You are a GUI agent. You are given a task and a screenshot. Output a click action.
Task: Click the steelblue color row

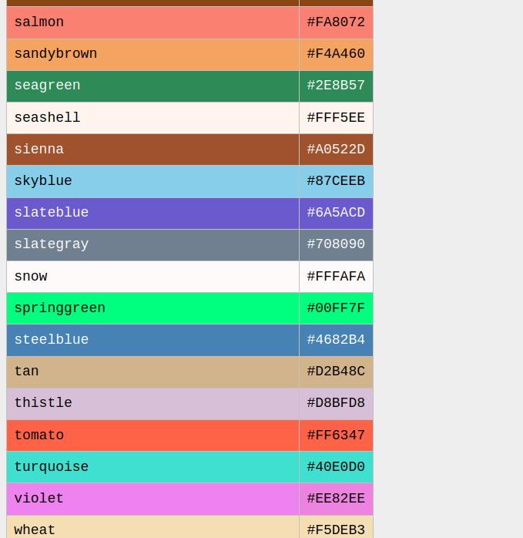(153, 340)
